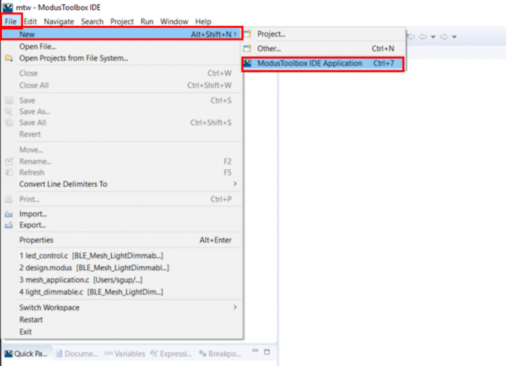Minimize the bottom view panel
524x366 pixels.
[255, 351]
